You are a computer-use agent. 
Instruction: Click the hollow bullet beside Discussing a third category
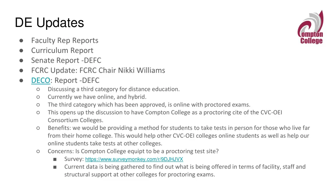pyautogui.click(x=38, y=89)
